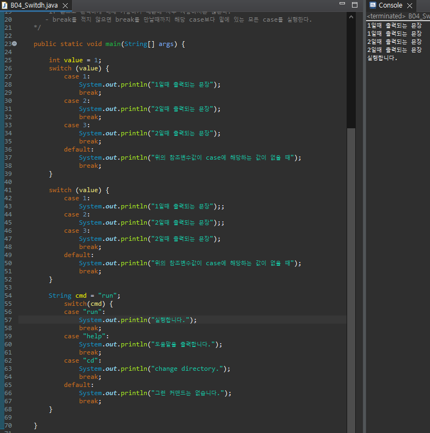
Task: Click the String cmd = "run" declaration
Action: pyautogui.click(x=84, y=296)
